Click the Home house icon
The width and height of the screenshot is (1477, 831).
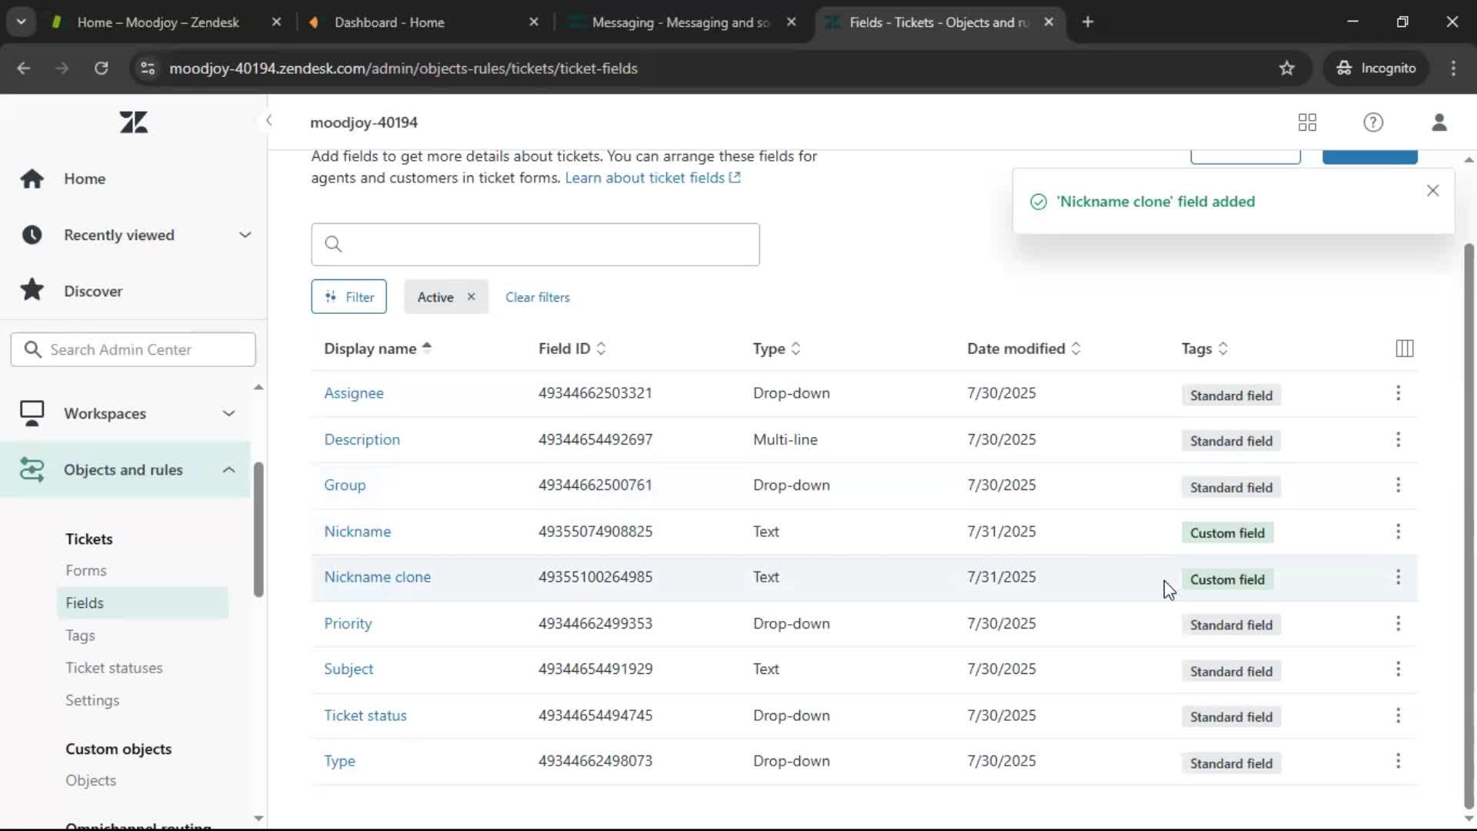(x=32, y=179)
